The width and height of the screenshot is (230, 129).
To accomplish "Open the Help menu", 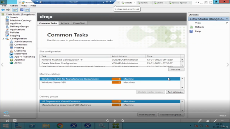I will (x=33, y=6).
